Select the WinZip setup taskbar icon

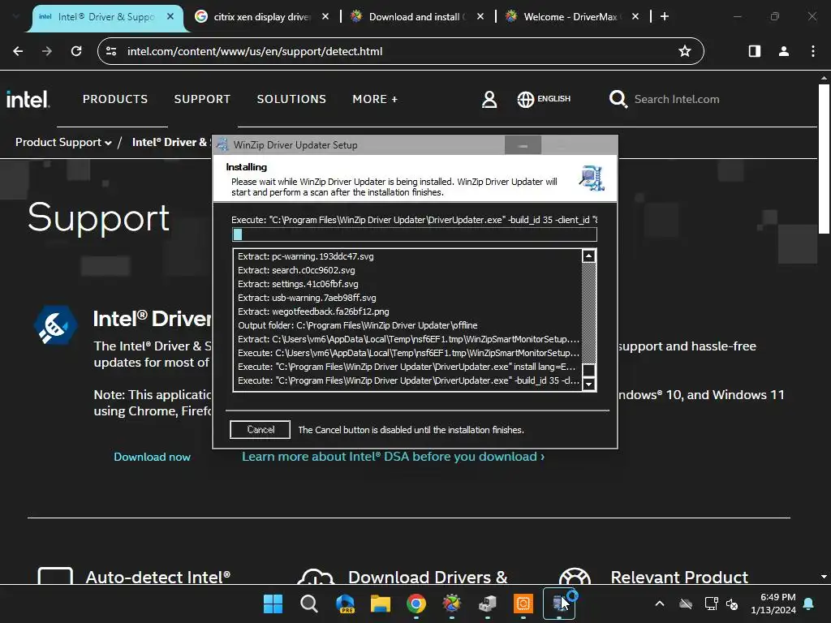[559, 604]
